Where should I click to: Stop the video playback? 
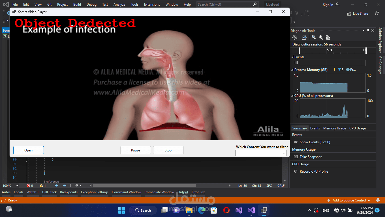[x=168, y=150]
